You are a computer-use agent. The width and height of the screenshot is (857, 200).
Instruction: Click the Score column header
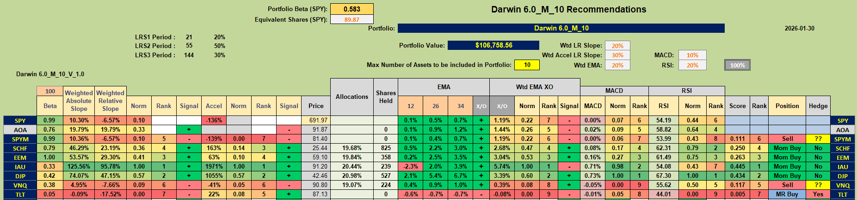[x=737, y=106]
